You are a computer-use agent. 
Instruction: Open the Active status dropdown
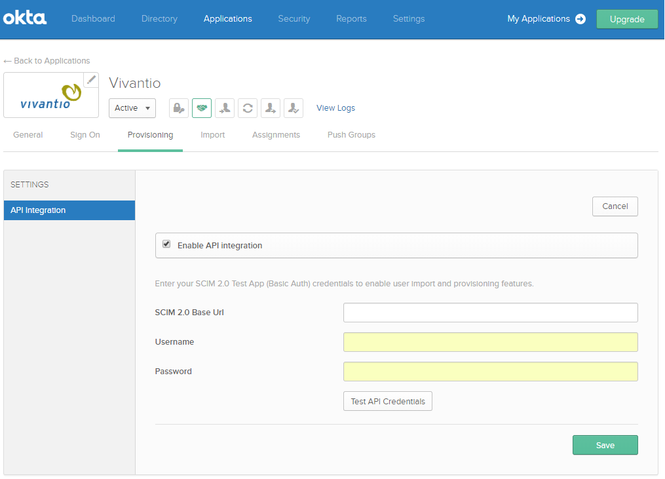point(132,108)
